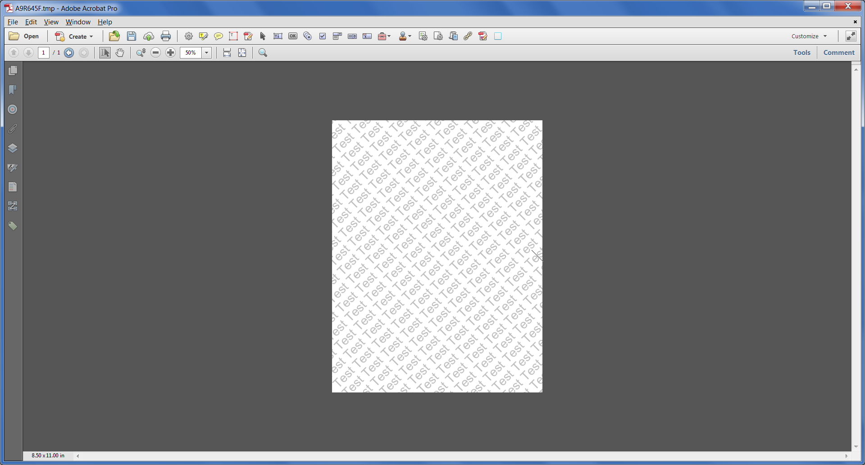Screen dimensions: 865x465
Task: Zoom out using the minus button
Action: [x=155, y=53]
